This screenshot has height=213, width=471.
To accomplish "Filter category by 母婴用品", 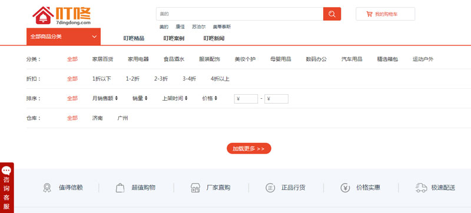I will (x=281, y=59).
